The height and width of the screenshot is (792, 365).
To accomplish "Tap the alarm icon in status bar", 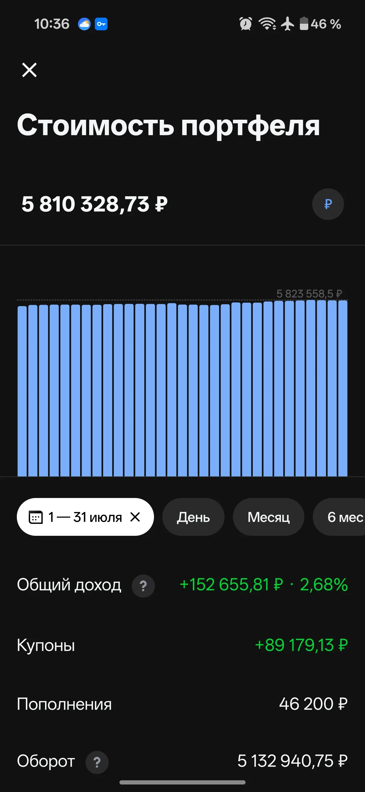I will pyautogui.click(x=245, y=24).
